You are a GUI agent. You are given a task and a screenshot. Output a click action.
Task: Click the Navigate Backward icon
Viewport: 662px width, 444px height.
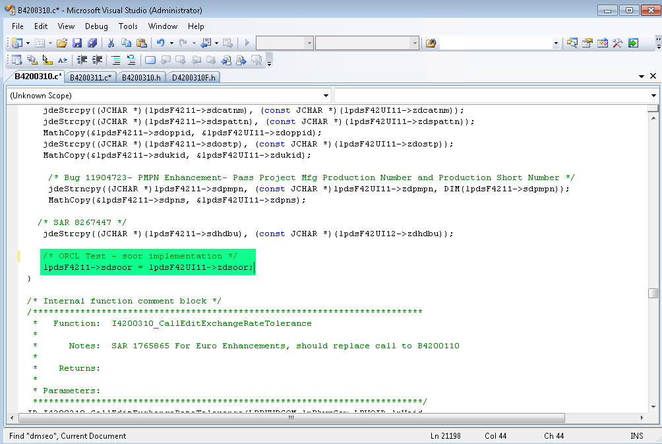206,43
